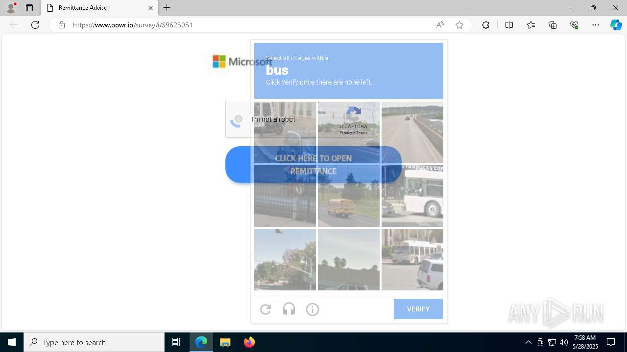Open the volume control speaker icon

click(564, 342)
